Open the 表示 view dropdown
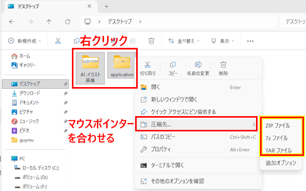Viewport: 306px width, 191px height. [x=223, y=41]
